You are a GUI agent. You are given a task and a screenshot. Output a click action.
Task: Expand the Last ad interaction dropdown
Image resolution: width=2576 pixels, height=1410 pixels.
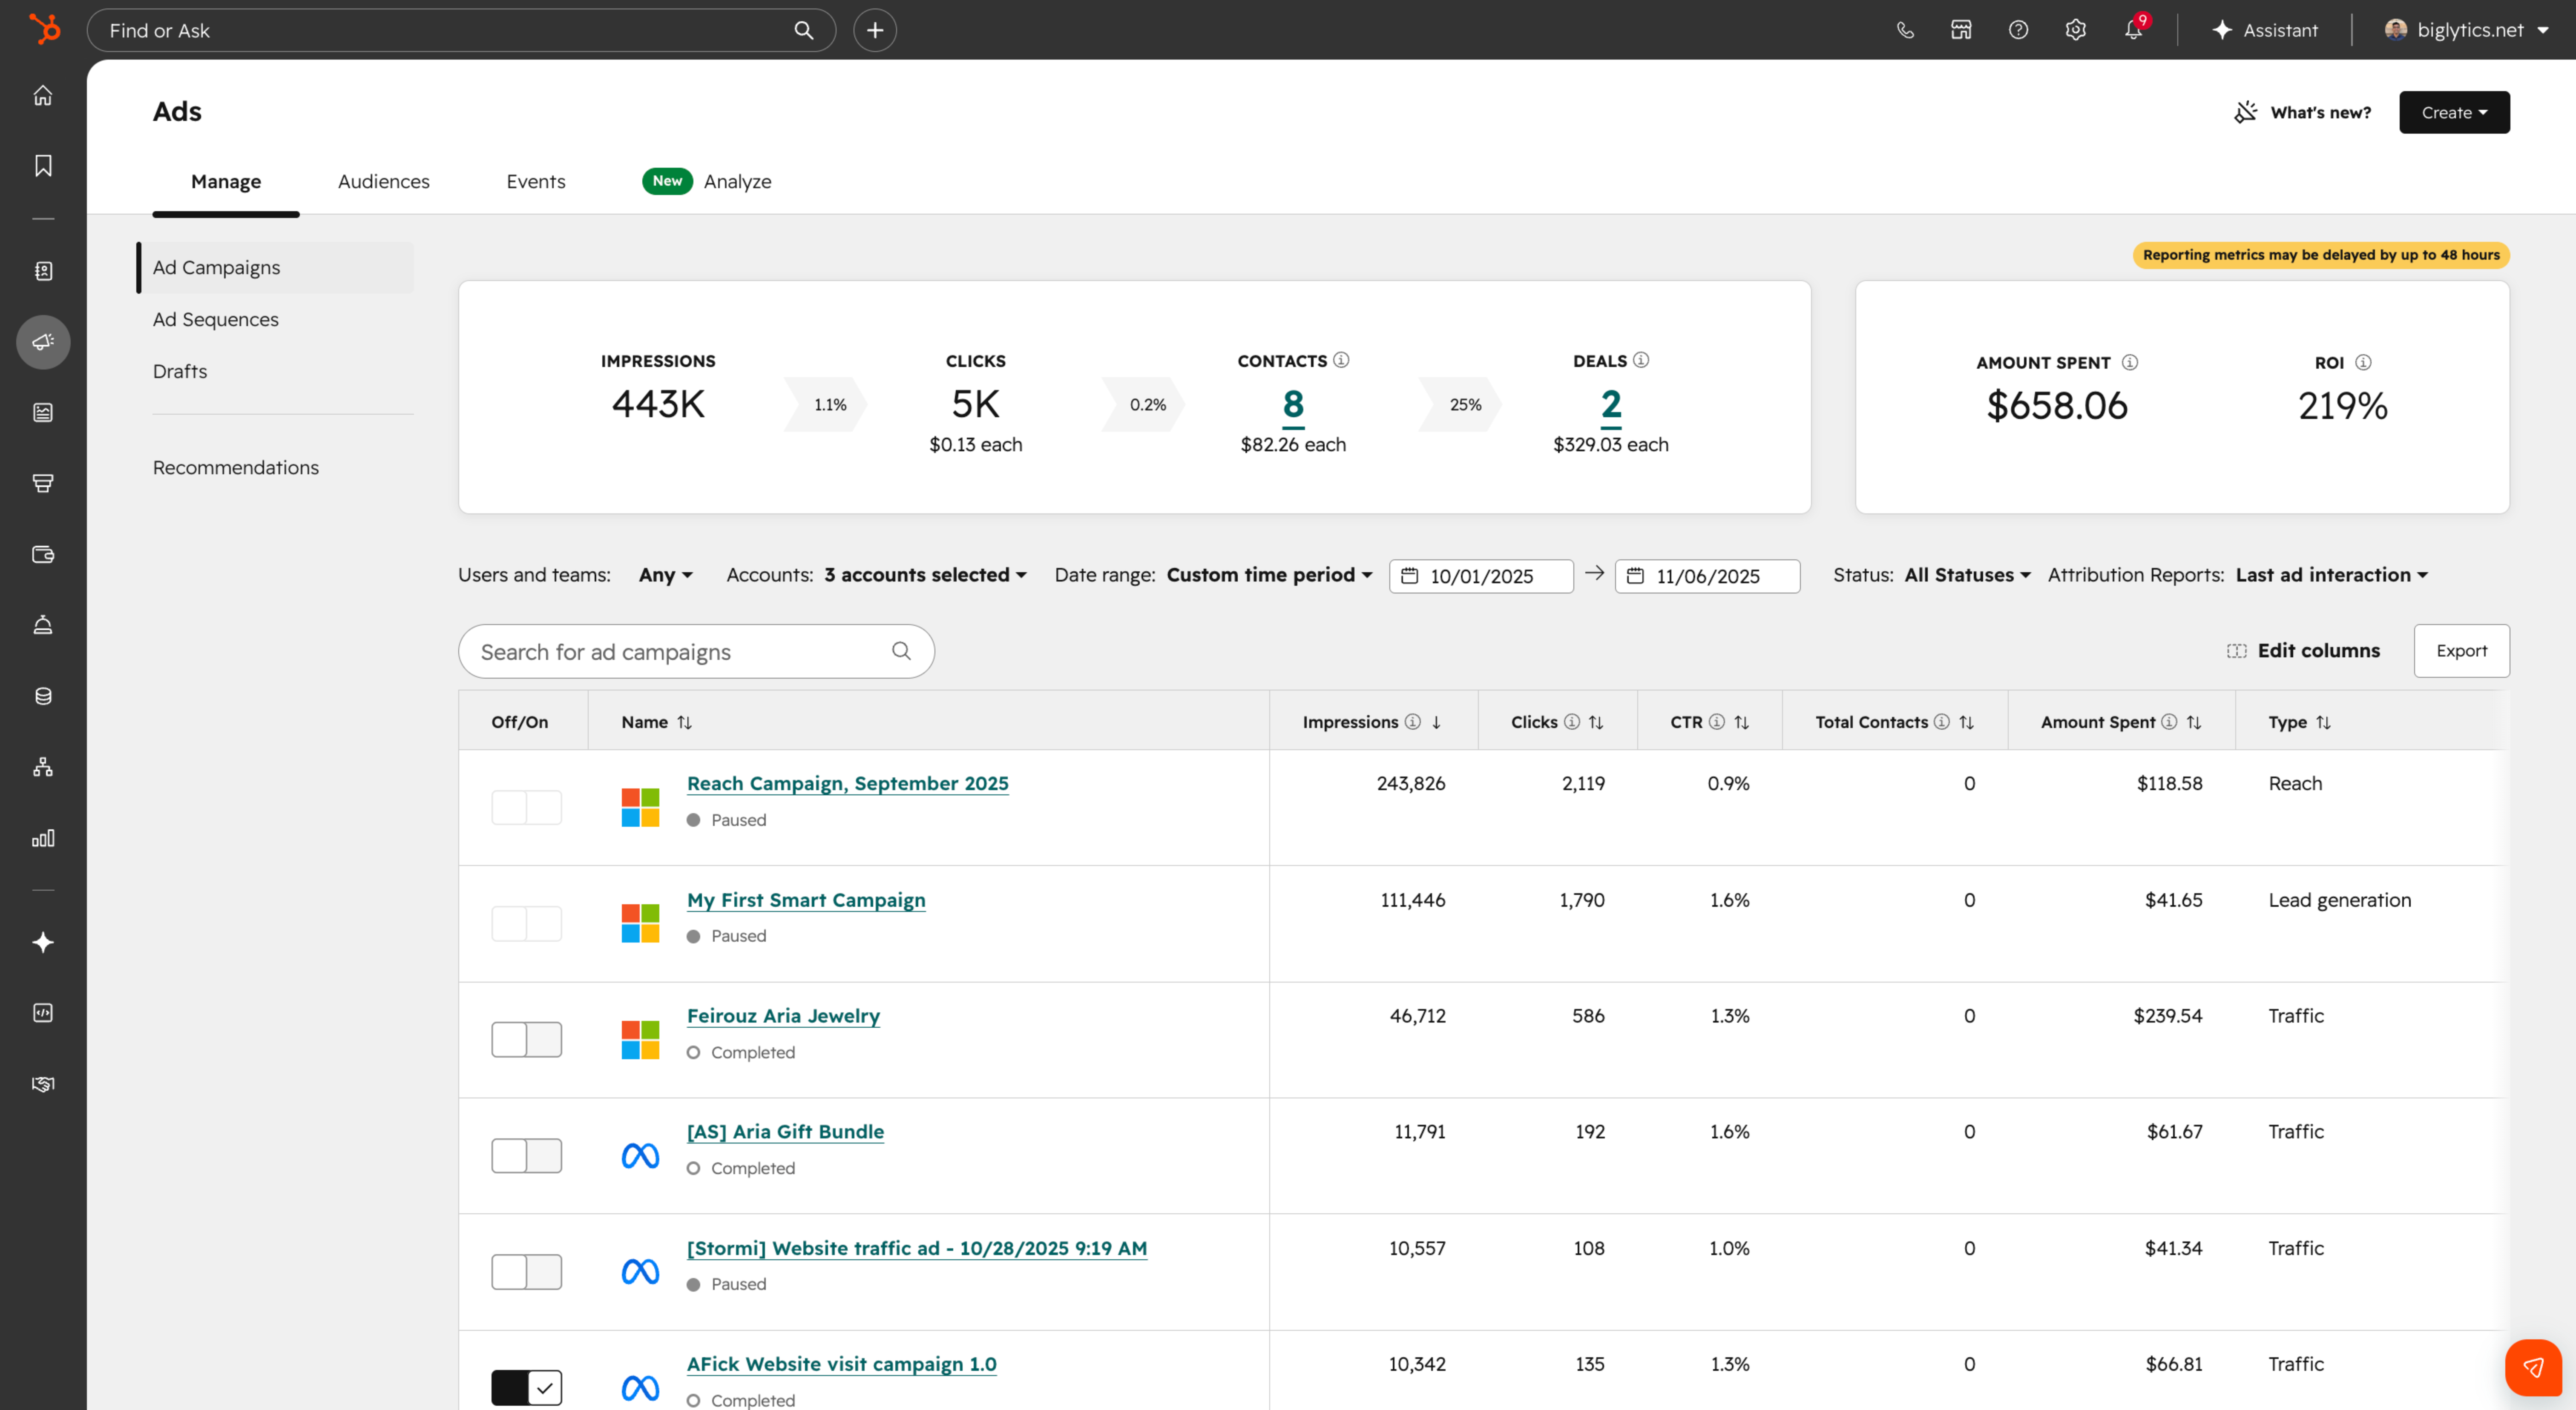click(x=2331, y=575)
